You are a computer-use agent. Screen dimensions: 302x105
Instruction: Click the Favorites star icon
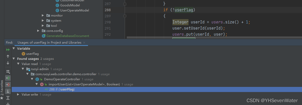tap(2, 98)
